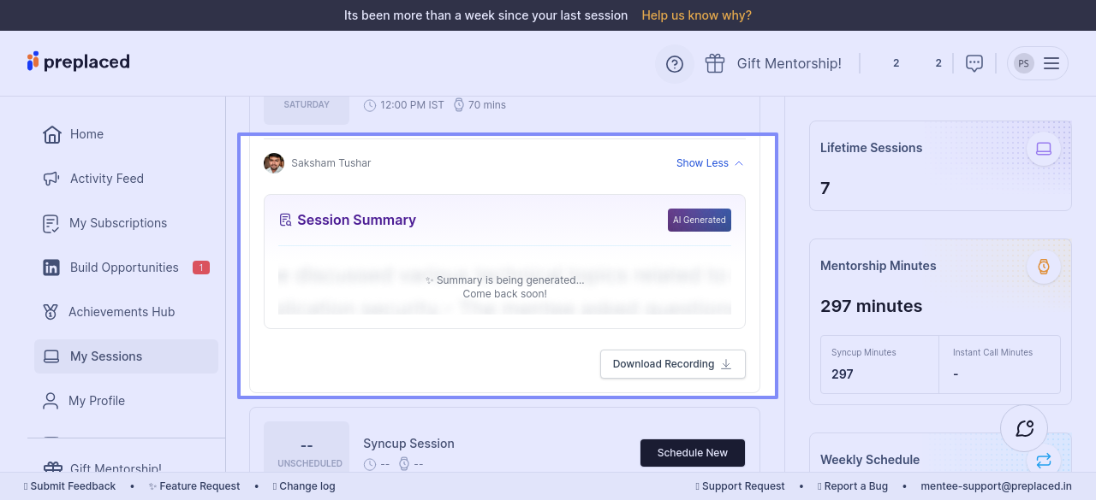Click the preplaced logo
1096x500 pixels.
pos(79,62)
